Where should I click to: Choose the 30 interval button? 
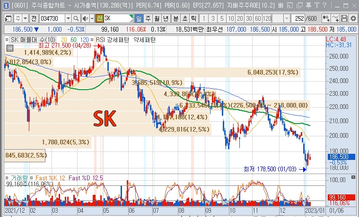pos(249,18)
